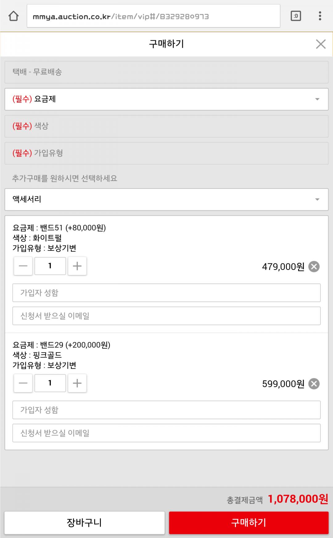333x538 pixels.
Task: Focus 신청서 받으실 이메일 field for 밴드29
Action: (x=166, y=433)
